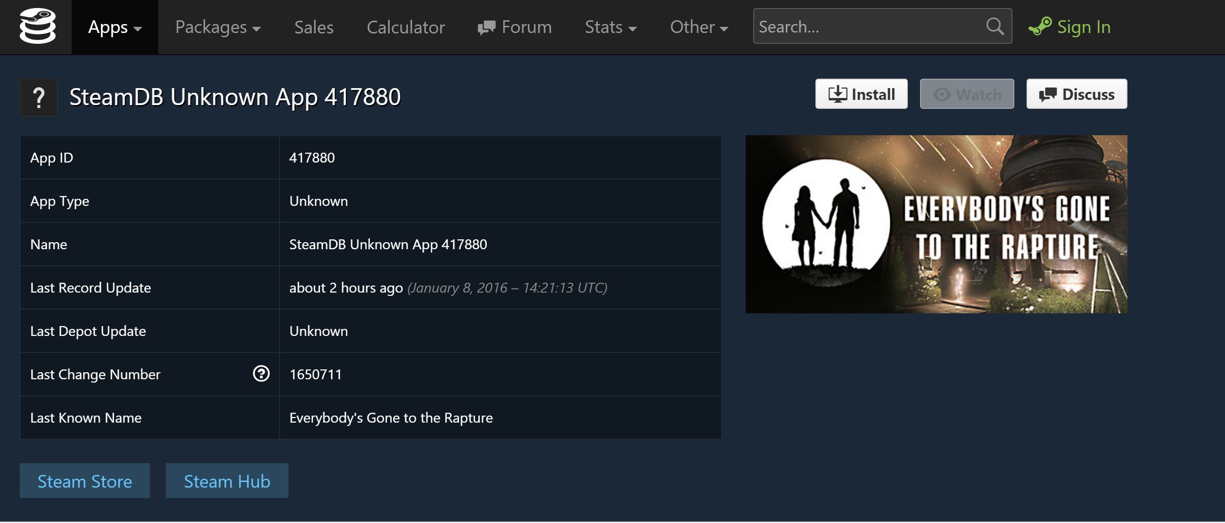Click the Forum chat bubble icon

[485, 26]
